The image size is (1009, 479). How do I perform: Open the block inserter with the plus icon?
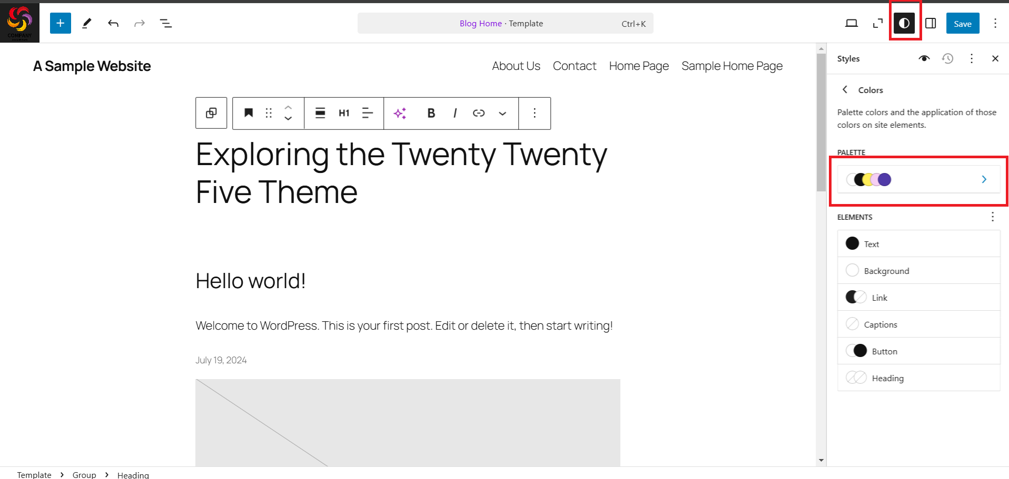60,23
